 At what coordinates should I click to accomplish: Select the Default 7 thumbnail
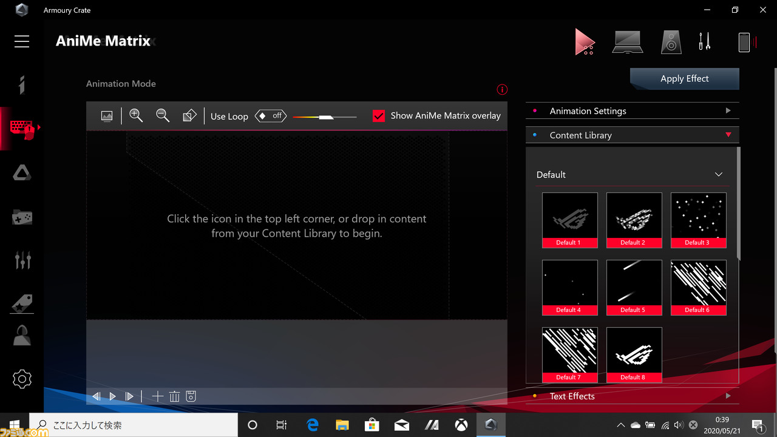click(569, 355)
